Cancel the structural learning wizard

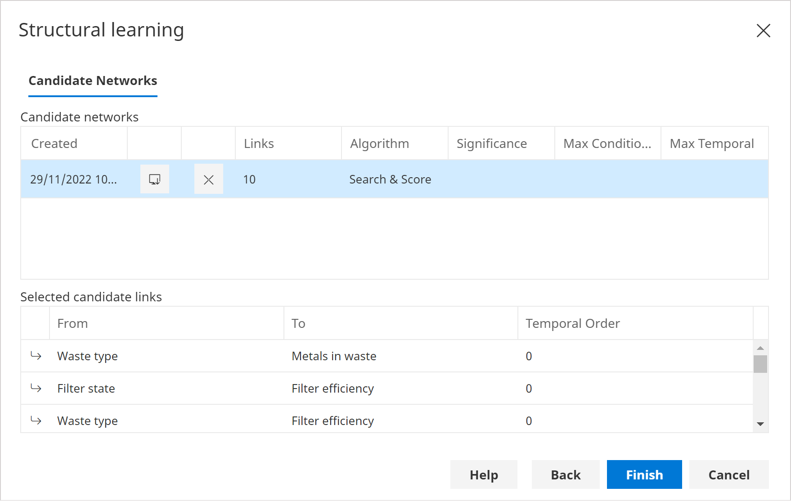pyautogui.click(x=728, y=474)
